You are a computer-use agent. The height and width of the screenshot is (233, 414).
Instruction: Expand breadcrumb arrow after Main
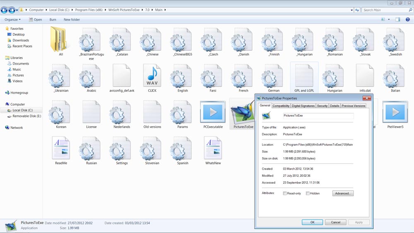tap(165, 10)
